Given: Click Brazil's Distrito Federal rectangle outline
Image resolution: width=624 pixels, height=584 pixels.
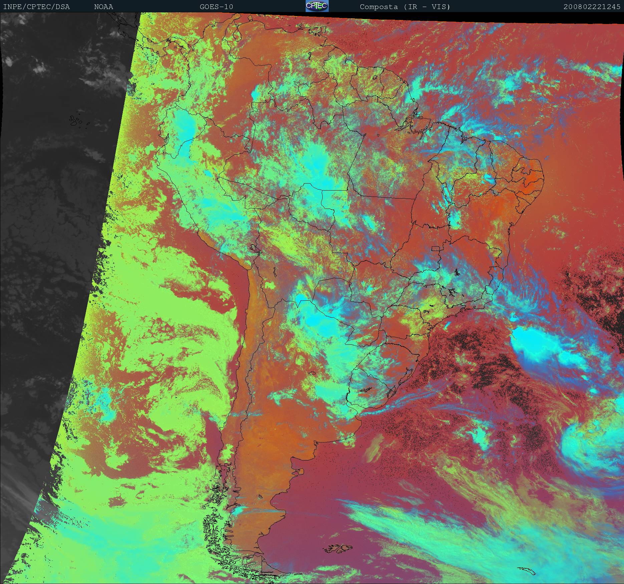Looking at the screenshot, I should [x=435, y=248].
